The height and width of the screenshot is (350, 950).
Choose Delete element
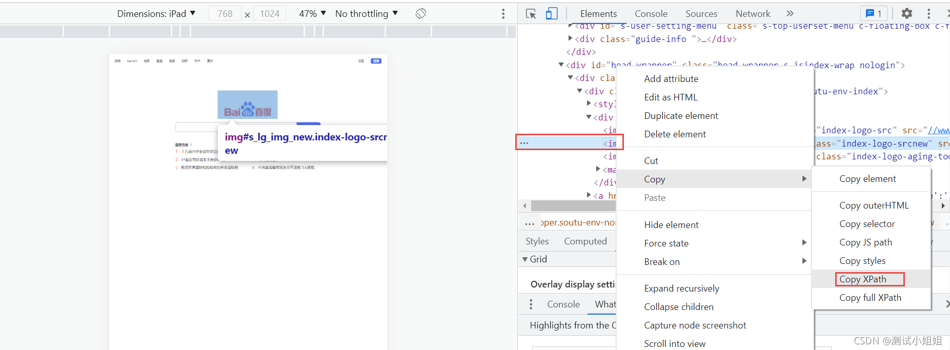click(x=715, y=134)
